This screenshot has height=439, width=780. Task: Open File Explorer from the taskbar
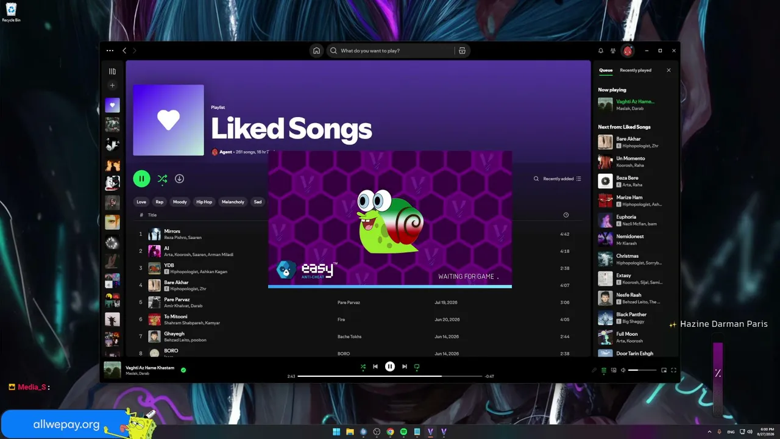tap(350, 432)
